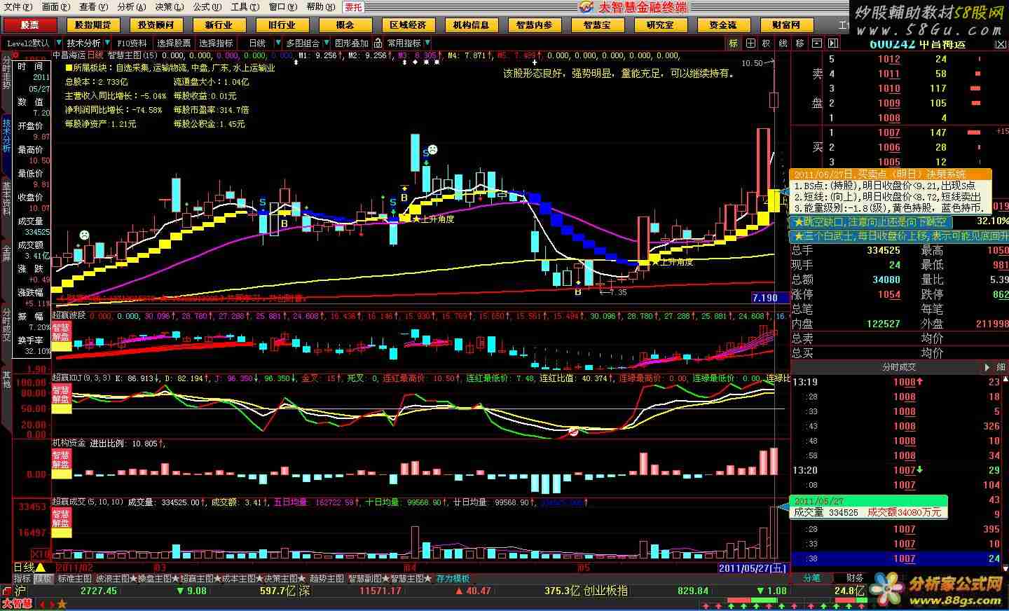Viewport: 1009px width, 611px height.
Task: Click the X10 volume scale icon
Action: (x=41, y=554)
